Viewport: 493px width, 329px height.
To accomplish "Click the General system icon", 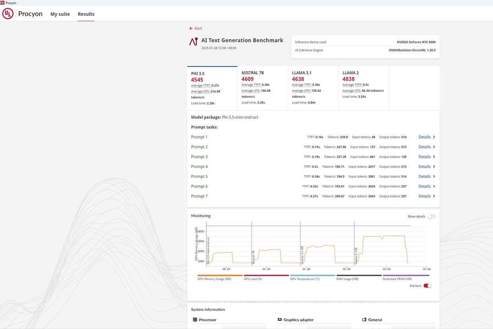I will (364, 320).
